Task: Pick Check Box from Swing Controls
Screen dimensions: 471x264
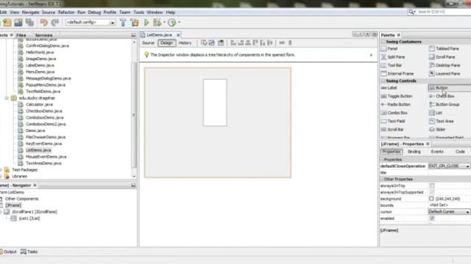Action: [x=442, y=96]
